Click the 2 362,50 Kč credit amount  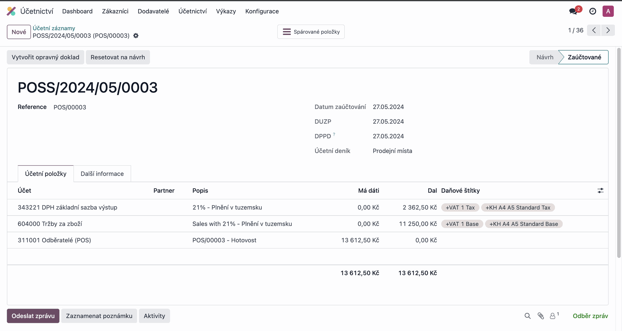pyautogui.click(x=420, y=207)
